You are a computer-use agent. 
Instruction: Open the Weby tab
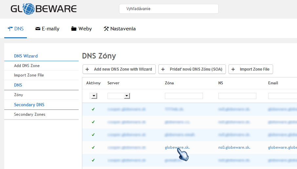pos(82,29)
